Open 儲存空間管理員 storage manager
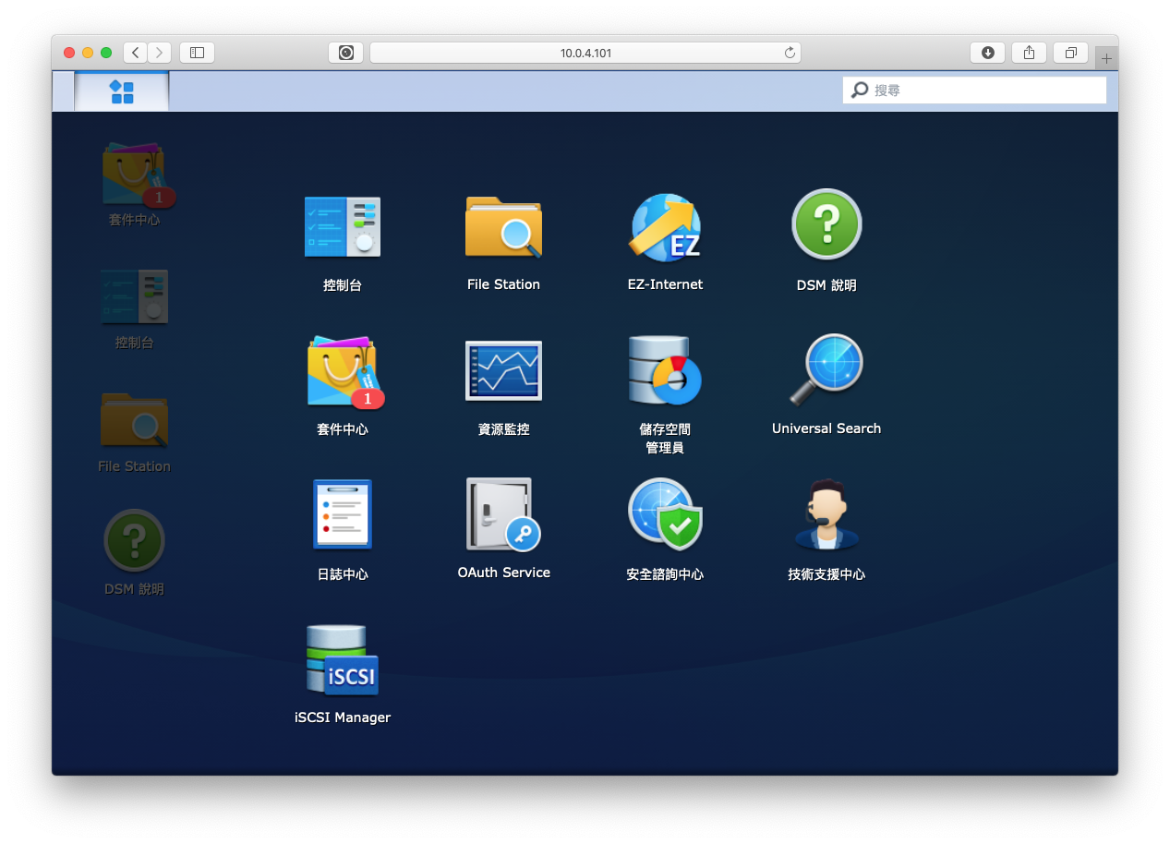This screenshot has width=1170, height=844. click(665, 370)
